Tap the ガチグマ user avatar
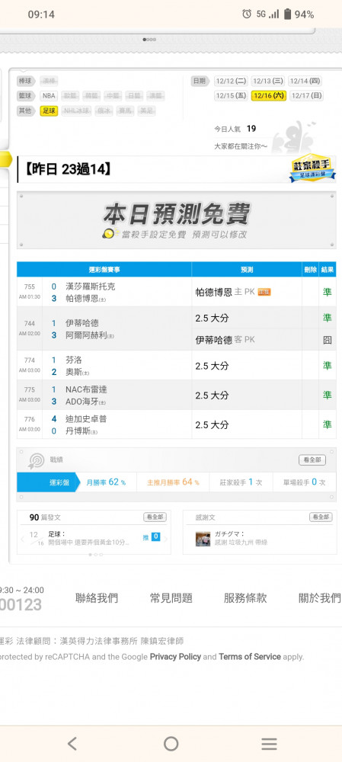The height and width of the screenshot is (762, 342). click(x=203, y=539)
